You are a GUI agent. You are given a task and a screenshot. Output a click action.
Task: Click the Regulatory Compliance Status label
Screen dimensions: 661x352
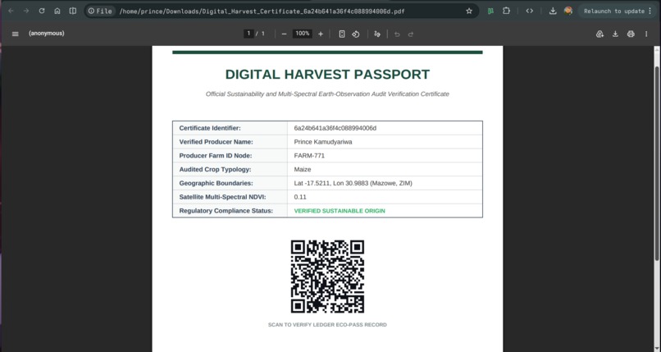click(x=226, y=211)
